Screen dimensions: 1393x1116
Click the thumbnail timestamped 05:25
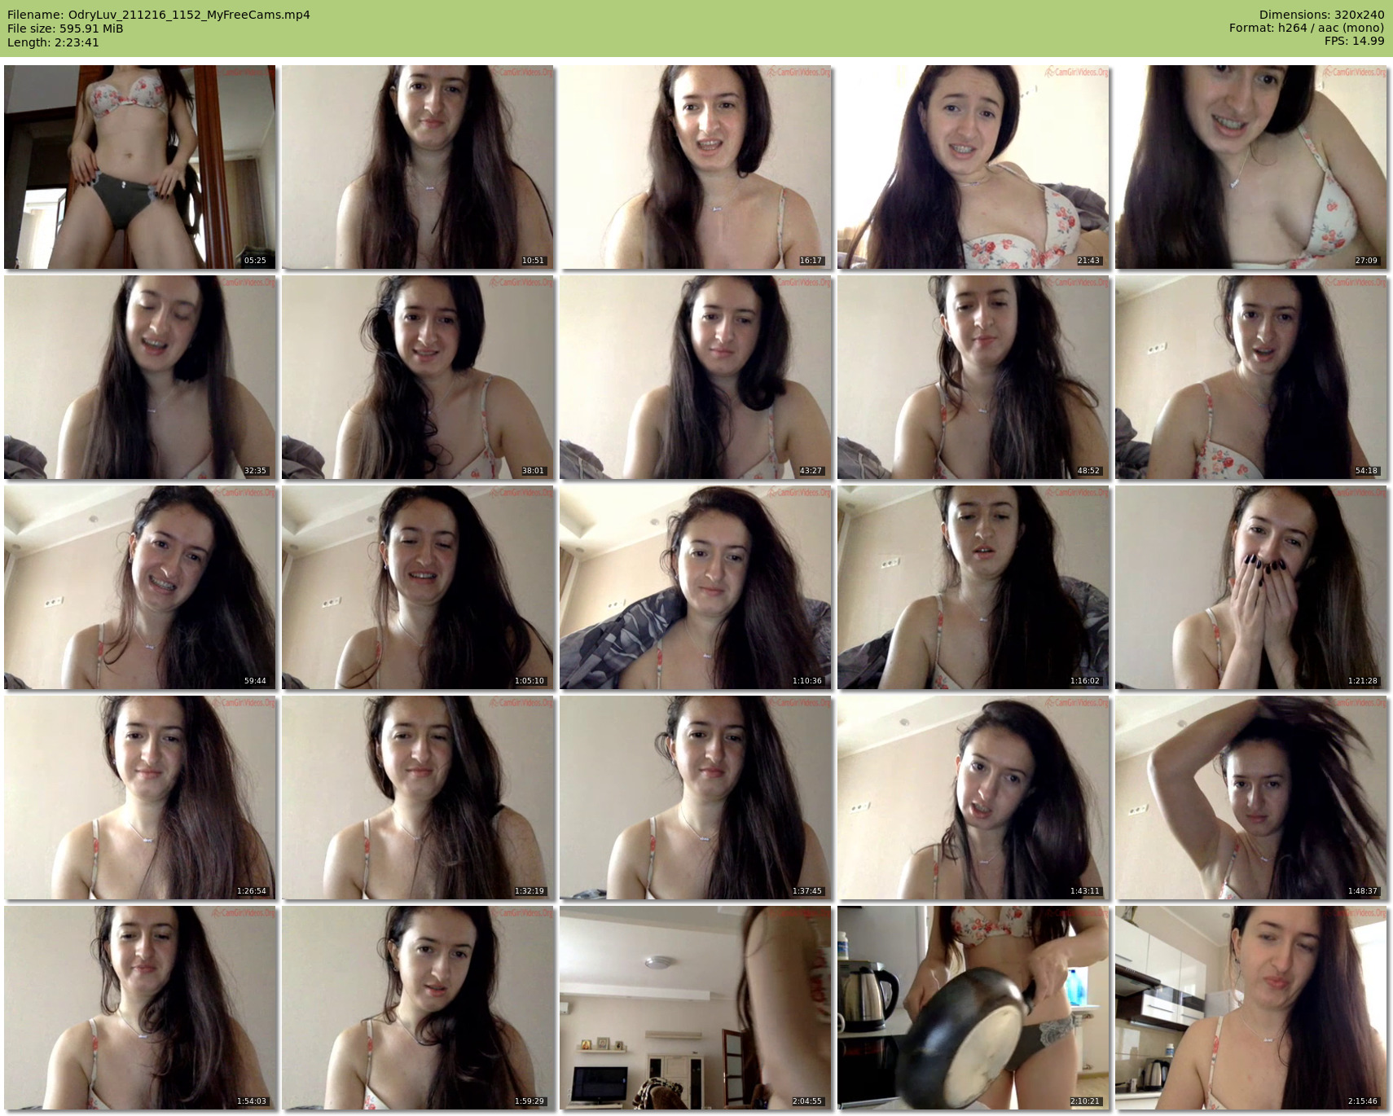[139, 167]
